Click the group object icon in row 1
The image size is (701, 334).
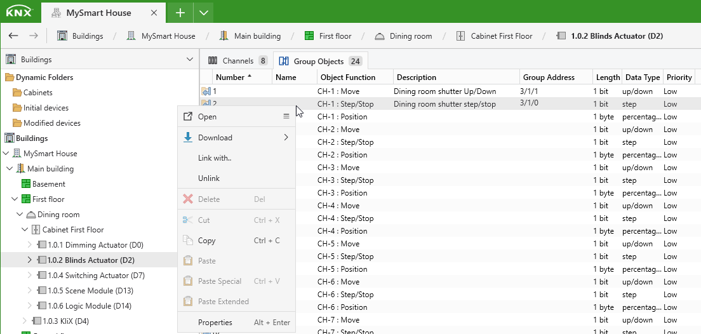pos(206,91)
